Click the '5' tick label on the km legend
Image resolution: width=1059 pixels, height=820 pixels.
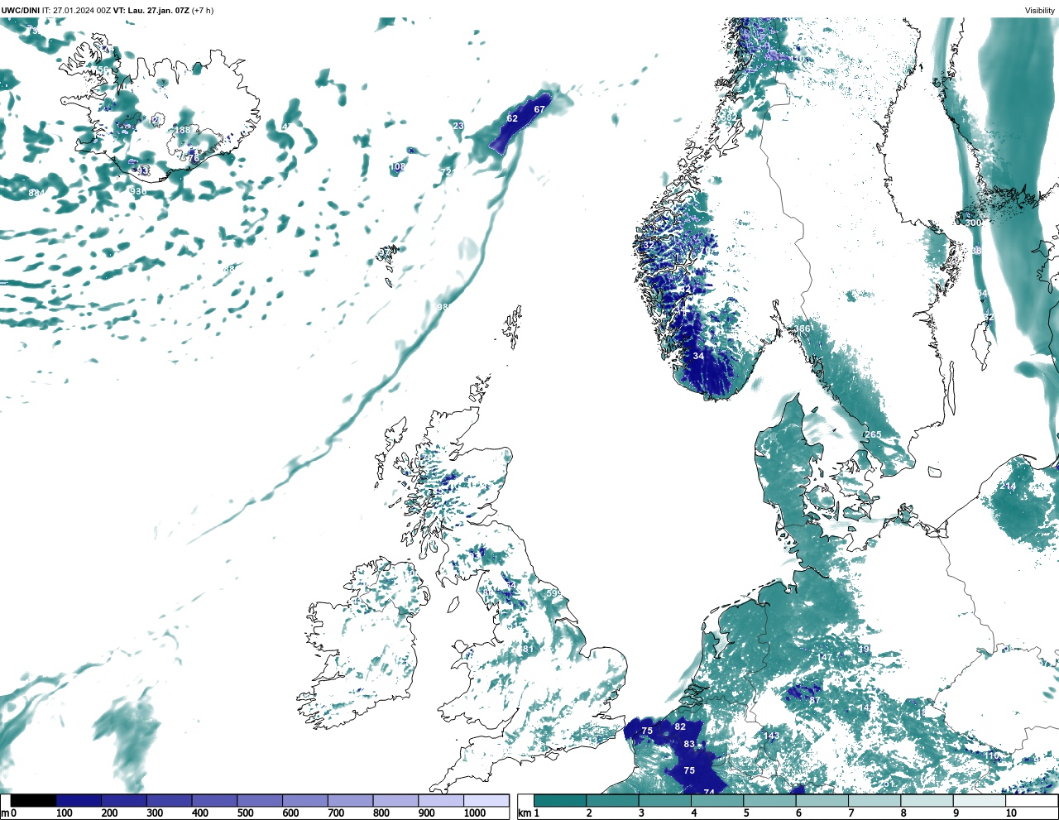tap(746, 814)
